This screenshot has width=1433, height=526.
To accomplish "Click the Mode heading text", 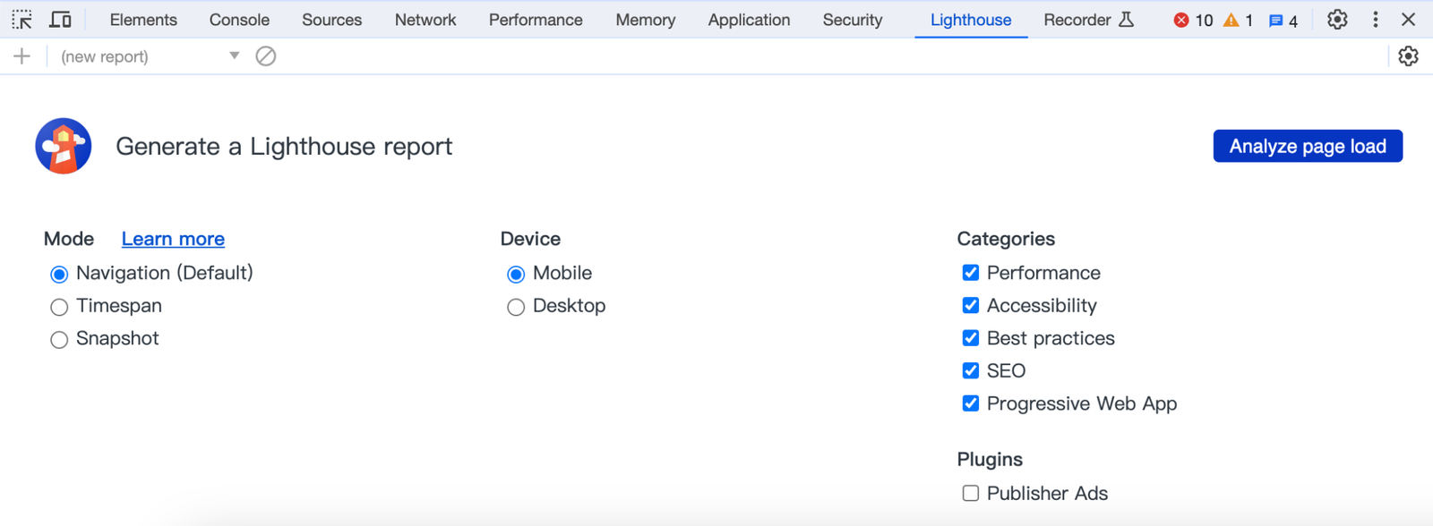I will (x=69, y=239).
